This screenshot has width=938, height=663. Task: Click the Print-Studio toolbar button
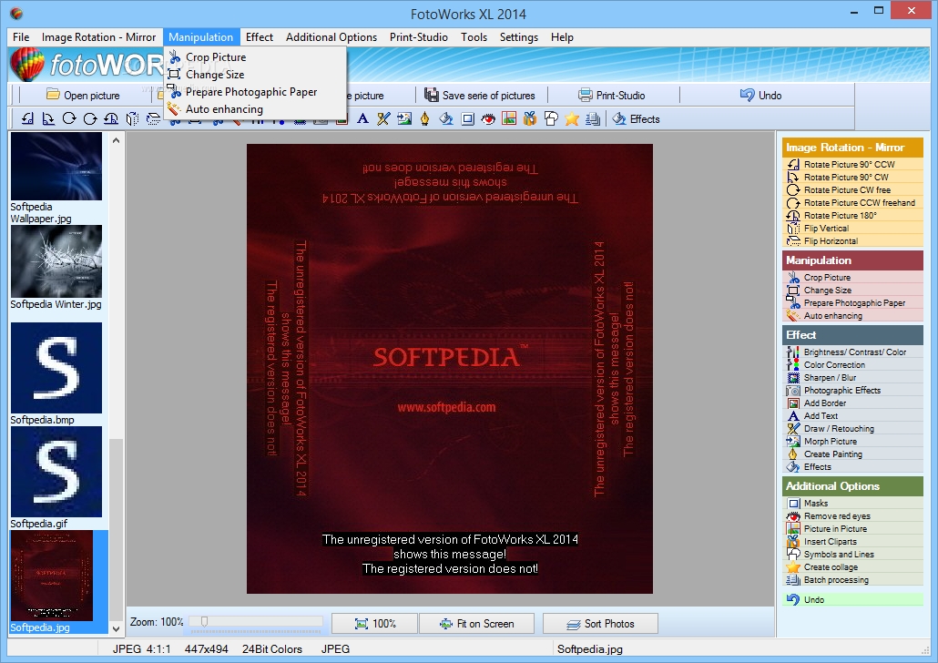pyautogui.click(x=612, y=95)
